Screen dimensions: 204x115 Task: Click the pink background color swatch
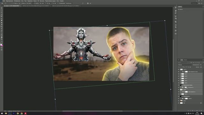(x=2, y=45)
